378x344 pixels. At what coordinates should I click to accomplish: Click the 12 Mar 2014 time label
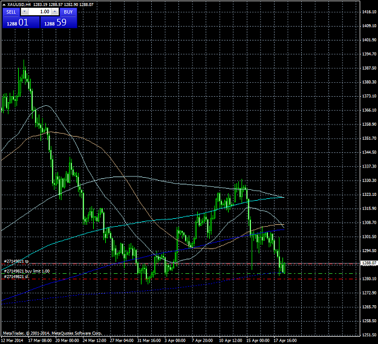12,340
